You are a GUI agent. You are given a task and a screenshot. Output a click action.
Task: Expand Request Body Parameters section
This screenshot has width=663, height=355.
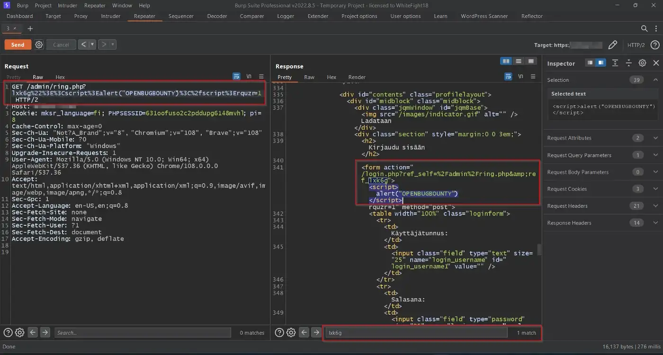coord(655,172)
